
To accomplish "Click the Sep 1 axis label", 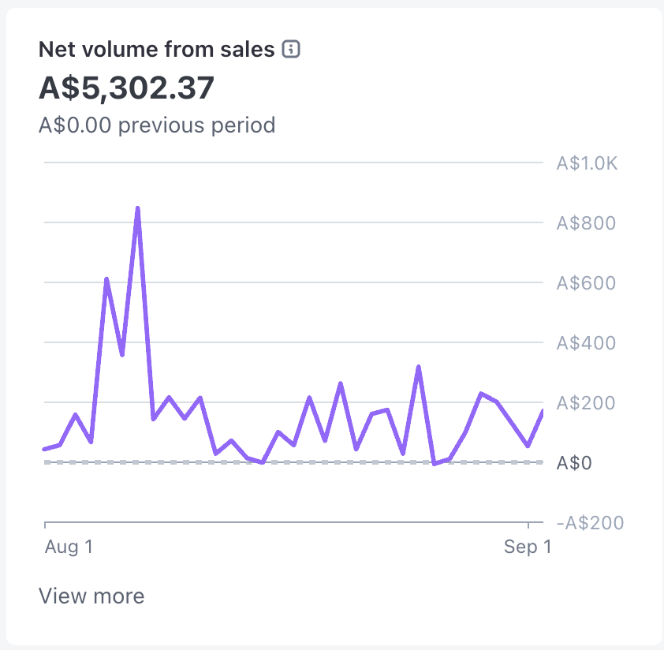I will click(x=528, y=547).
